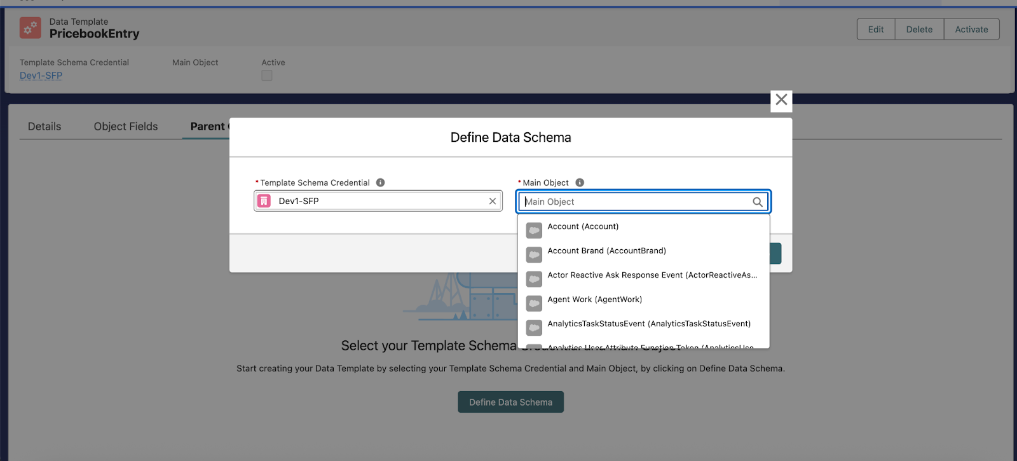Click info icon next to Main Object label
Screen dimensions: 1017x461
[580, 182]
